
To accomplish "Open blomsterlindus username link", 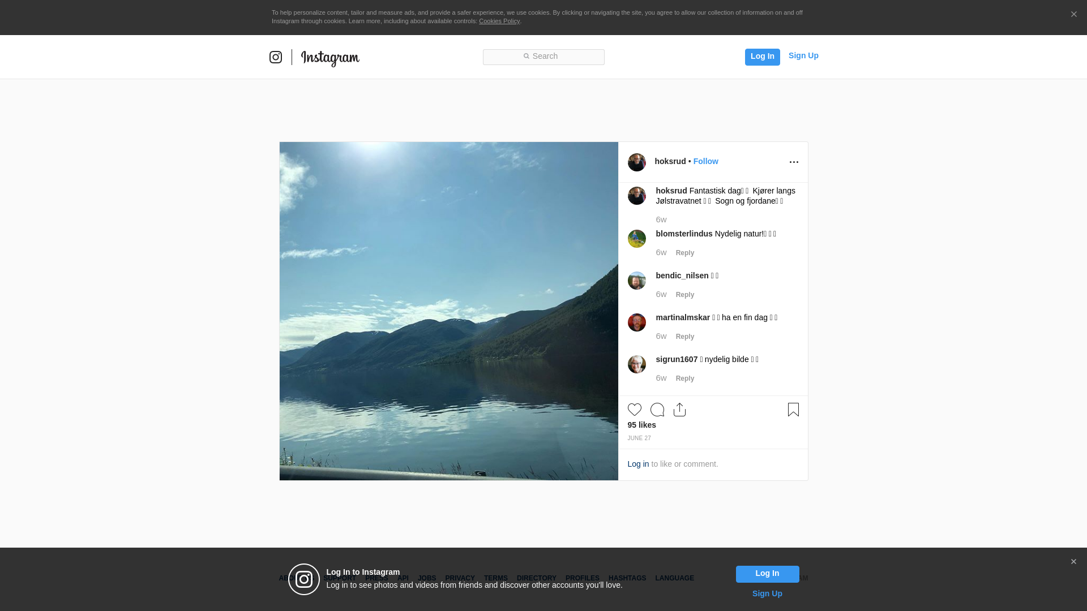I will point(684,234).
